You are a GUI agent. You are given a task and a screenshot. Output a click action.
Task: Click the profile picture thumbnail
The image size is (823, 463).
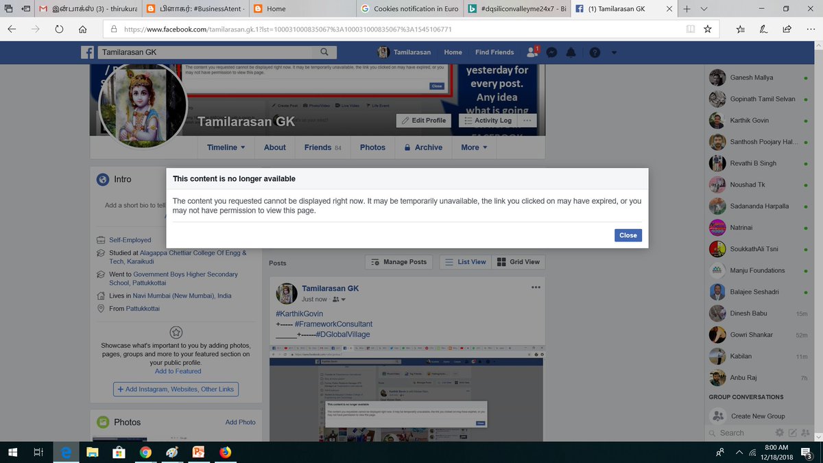coord(143,106)
